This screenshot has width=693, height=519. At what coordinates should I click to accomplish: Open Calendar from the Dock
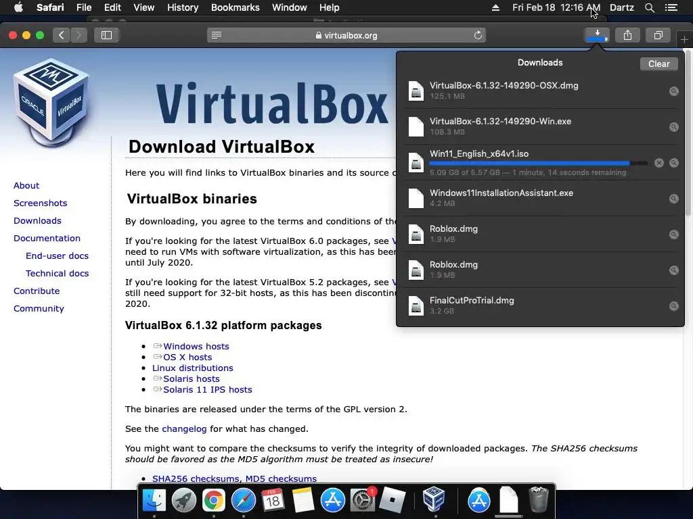click(x=273, y=500)
